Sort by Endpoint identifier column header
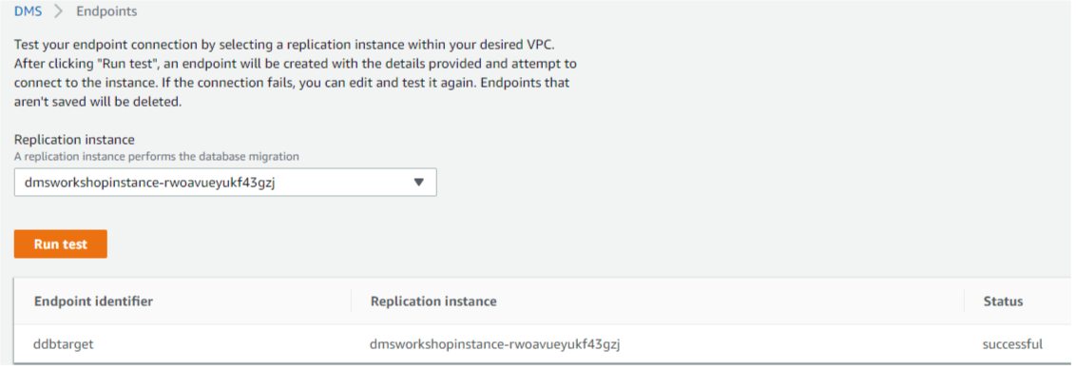1076x370 pixels. point(93,302)
